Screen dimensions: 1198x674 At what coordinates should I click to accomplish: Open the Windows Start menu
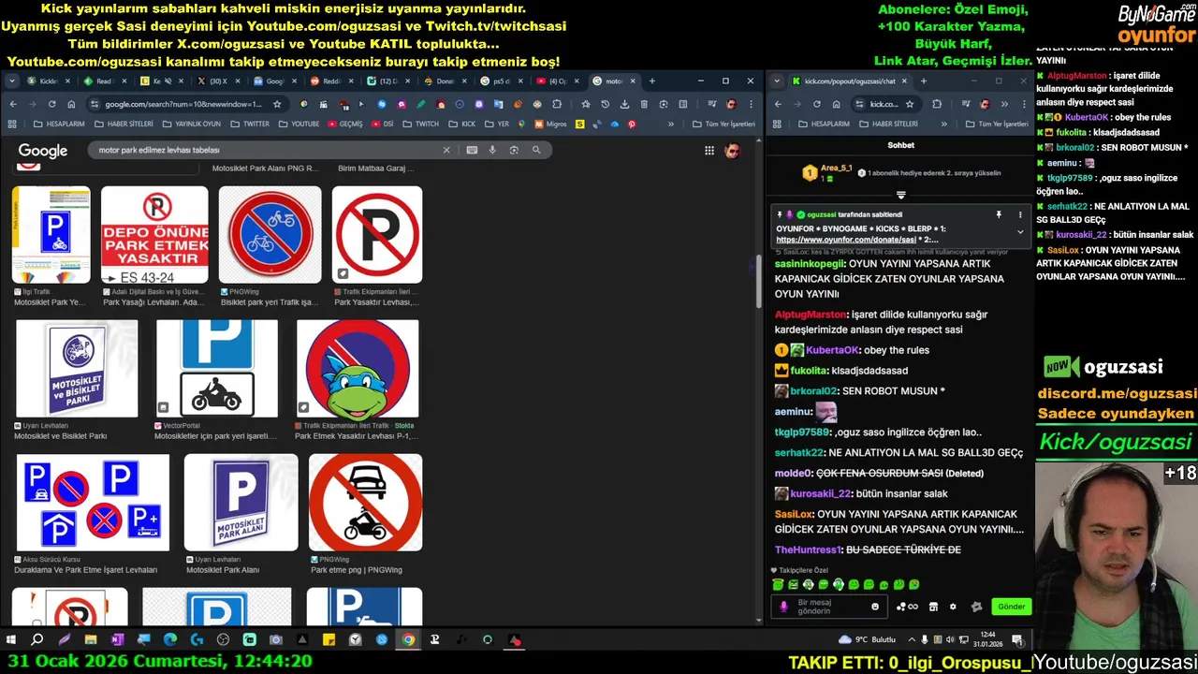point(11,640)
